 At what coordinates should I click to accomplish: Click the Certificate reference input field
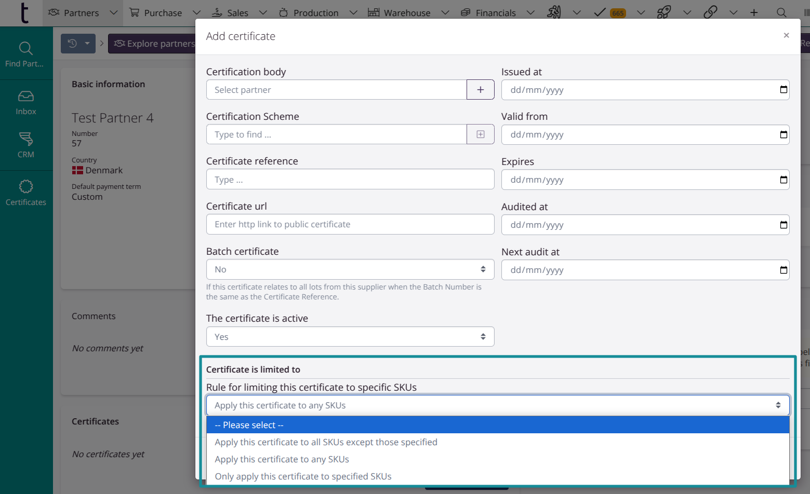click(x=350, y=179)
